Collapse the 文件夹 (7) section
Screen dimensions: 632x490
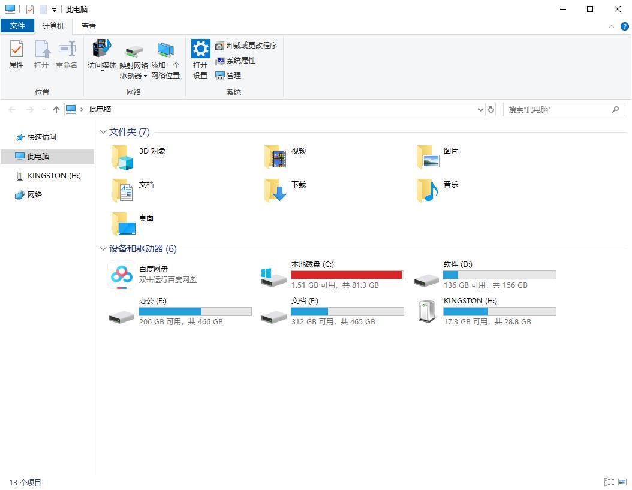point(103,131)
